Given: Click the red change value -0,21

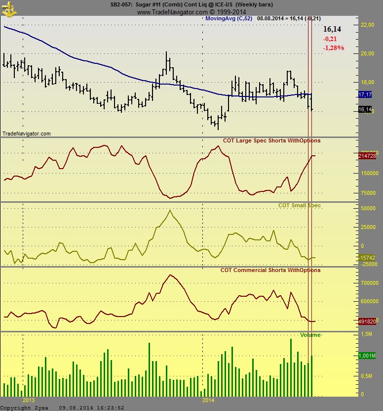Looking at the screenshot, I should point(330,39).
